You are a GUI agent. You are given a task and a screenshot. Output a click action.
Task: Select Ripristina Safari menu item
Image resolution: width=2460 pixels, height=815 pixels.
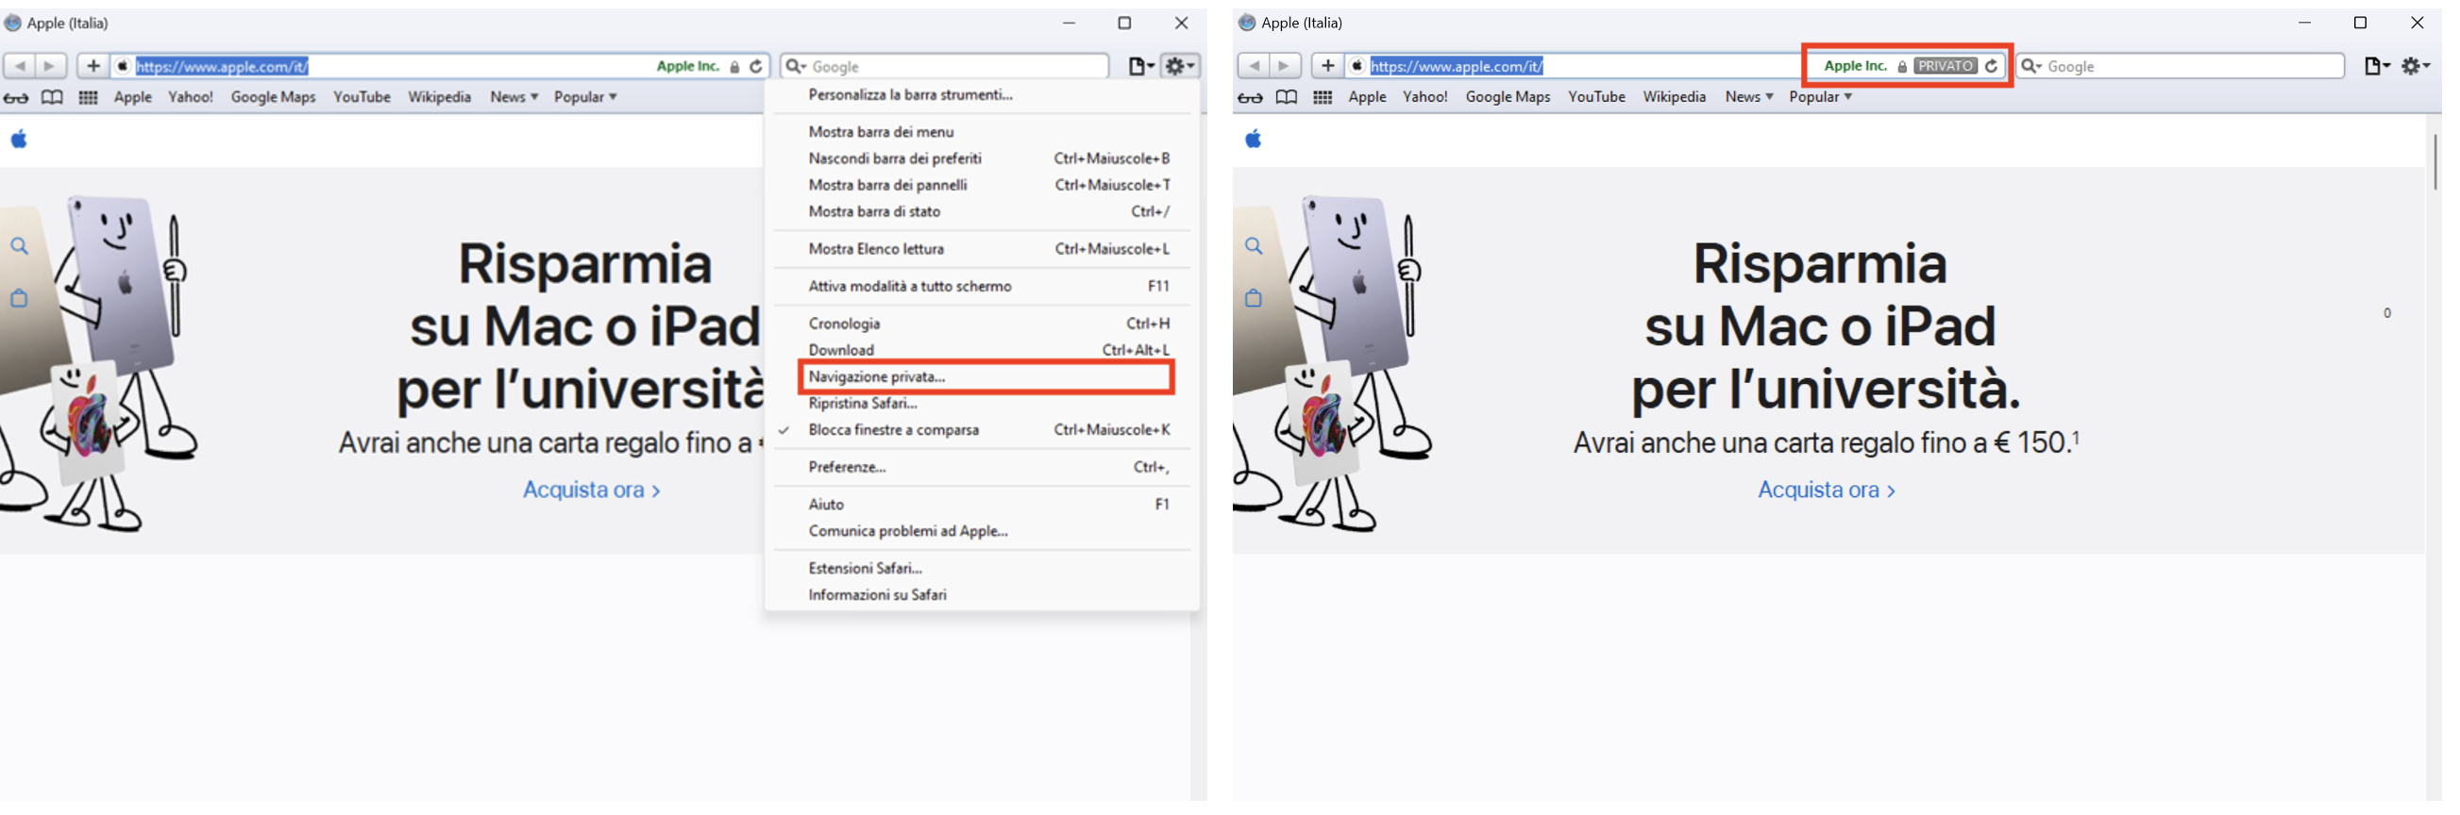coord(982,403)
